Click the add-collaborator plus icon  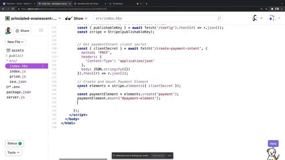pyautogui.click(x=41, y=30)
